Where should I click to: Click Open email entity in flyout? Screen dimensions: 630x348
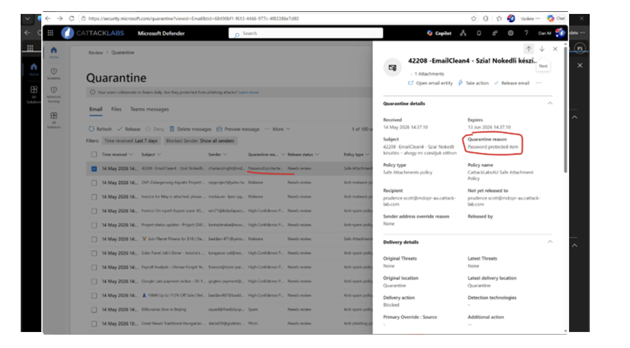[x=430, y=83]
